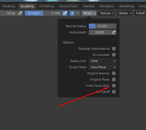146x130 pixels.
Task: Select the Add direction plus button
Action: point(72,13)
